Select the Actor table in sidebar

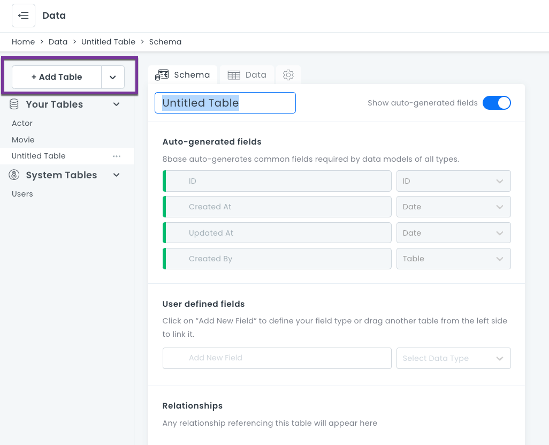tap(22, 123)
